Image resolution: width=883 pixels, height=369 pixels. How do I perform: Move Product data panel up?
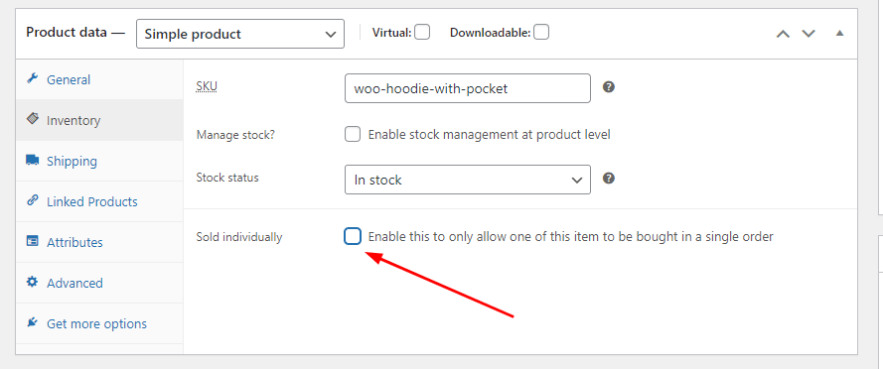783,34
